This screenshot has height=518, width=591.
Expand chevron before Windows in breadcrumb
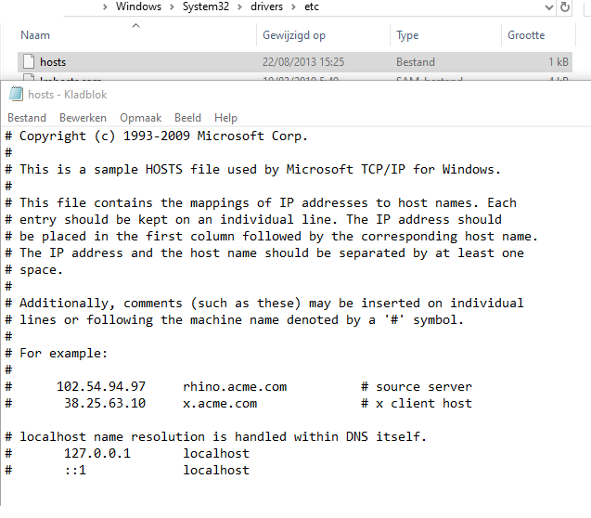point(105,6)
